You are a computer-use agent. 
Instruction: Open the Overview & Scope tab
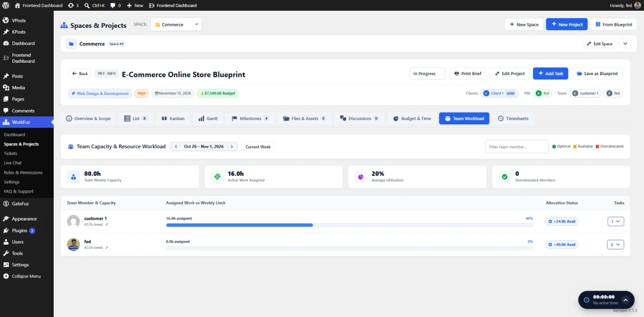(x=89, y=119)
